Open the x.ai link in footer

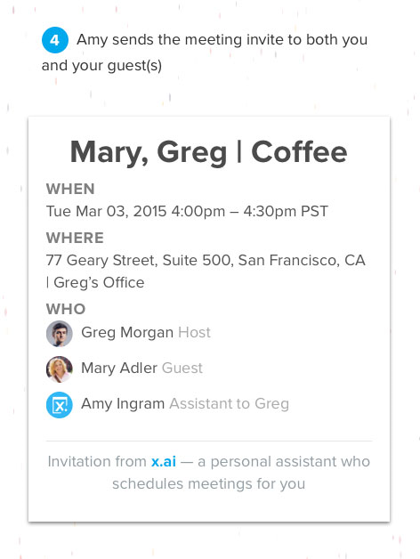(x=164, y=461)
